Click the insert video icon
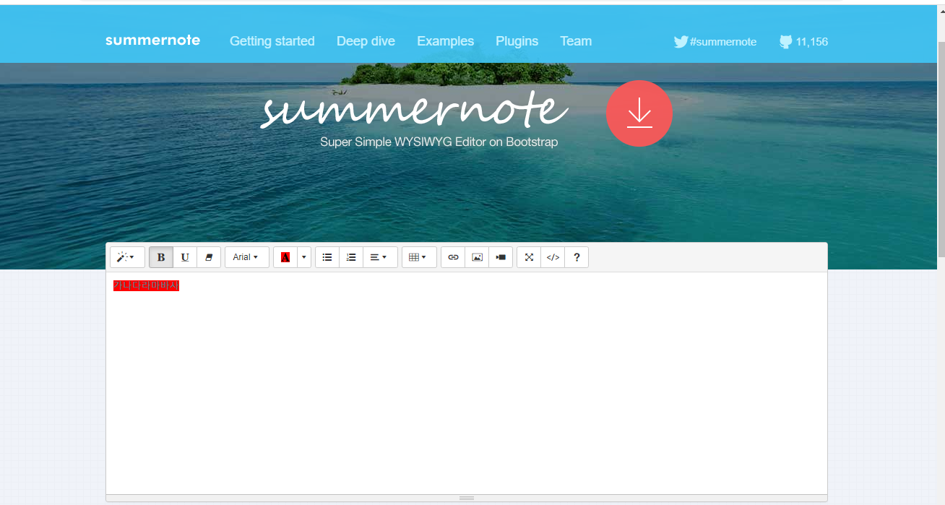This screenshot has width=945, height=505. click(x=501, y=257)
